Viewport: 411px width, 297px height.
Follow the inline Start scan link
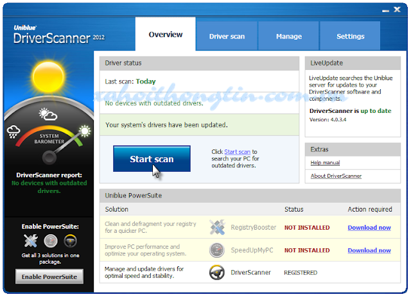[237, 151]
